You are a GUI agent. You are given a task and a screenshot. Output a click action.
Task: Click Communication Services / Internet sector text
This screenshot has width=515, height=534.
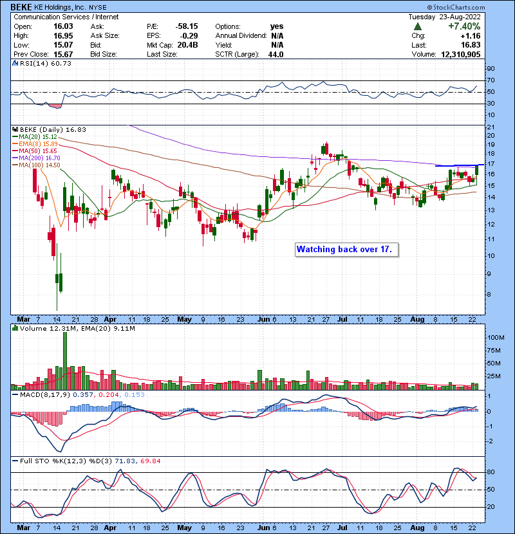[x=66, y=17]
